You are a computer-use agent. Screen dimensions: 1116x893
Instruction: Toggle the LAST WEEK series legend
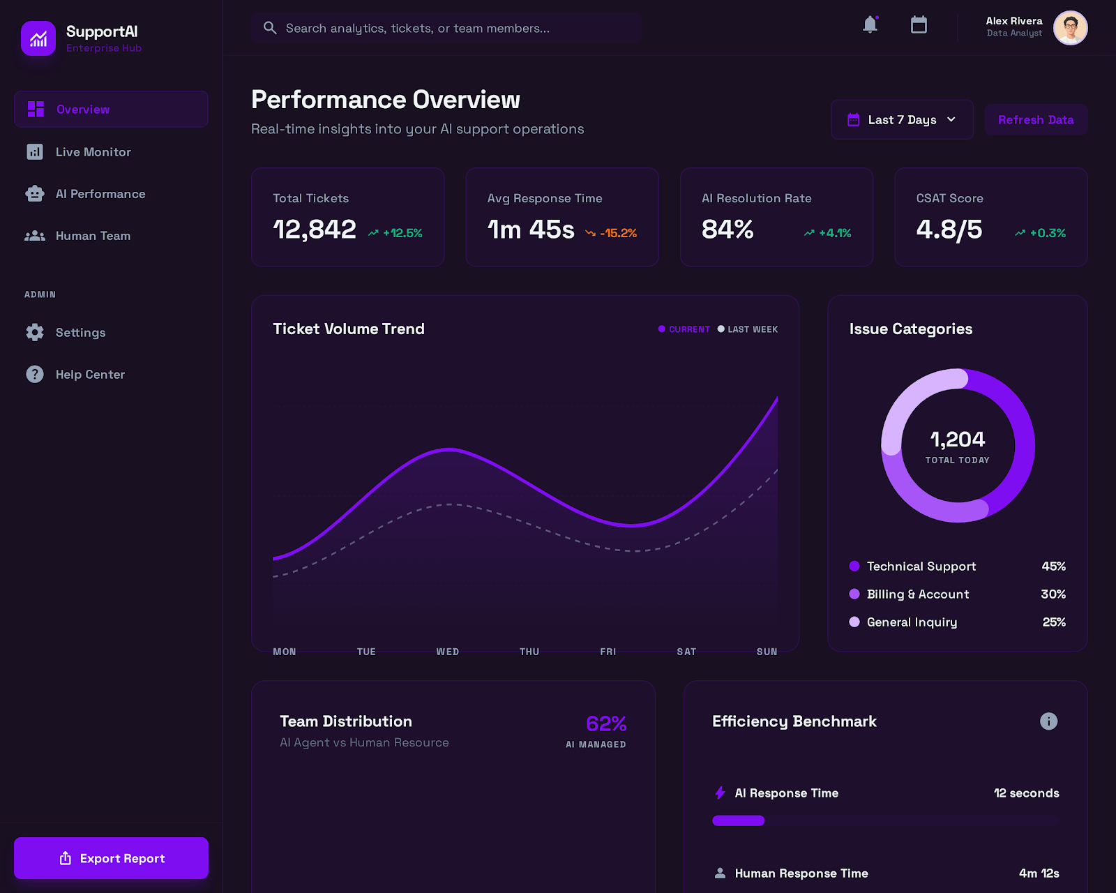(x=748, y=329)
